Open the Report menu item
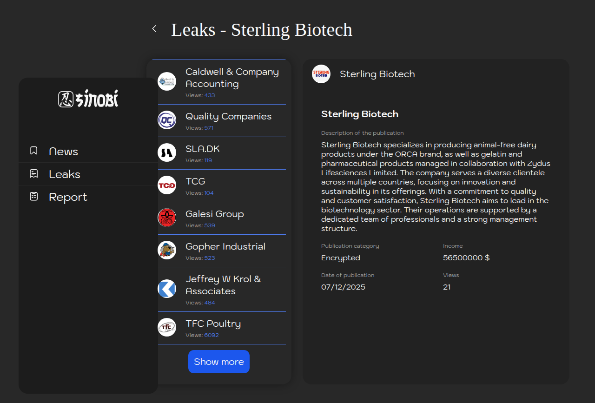 click(x=68, y=197)
